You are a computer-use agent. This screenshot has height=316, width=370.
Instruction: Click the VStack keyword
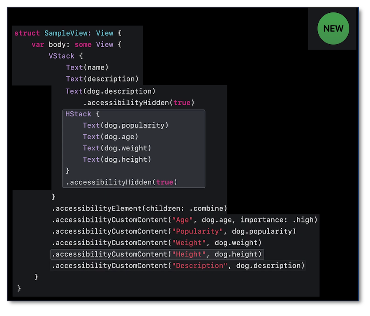[62, 56]
